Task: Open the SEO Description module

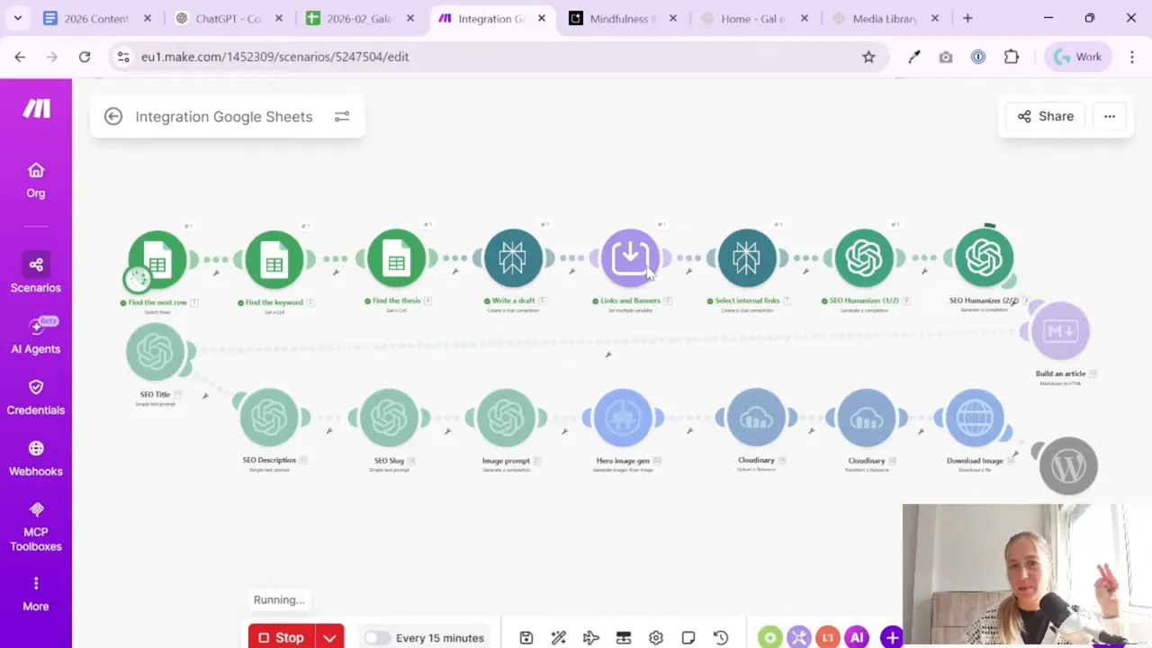Action: coord(269,418)
